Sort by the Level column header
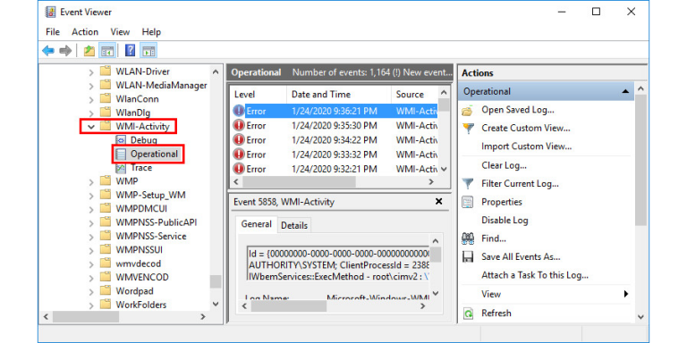Screen dimensions: 687x343 tap(259, 95)
